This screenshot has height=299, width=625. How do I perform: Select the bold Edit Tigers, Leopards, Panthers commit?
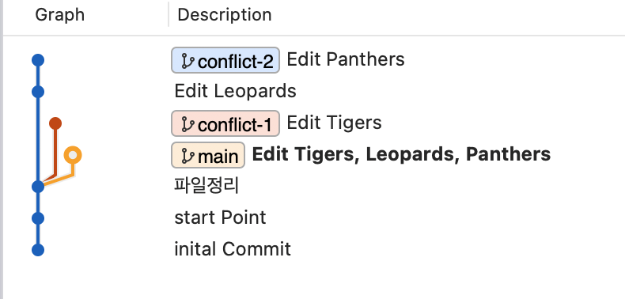coord(401,154)
